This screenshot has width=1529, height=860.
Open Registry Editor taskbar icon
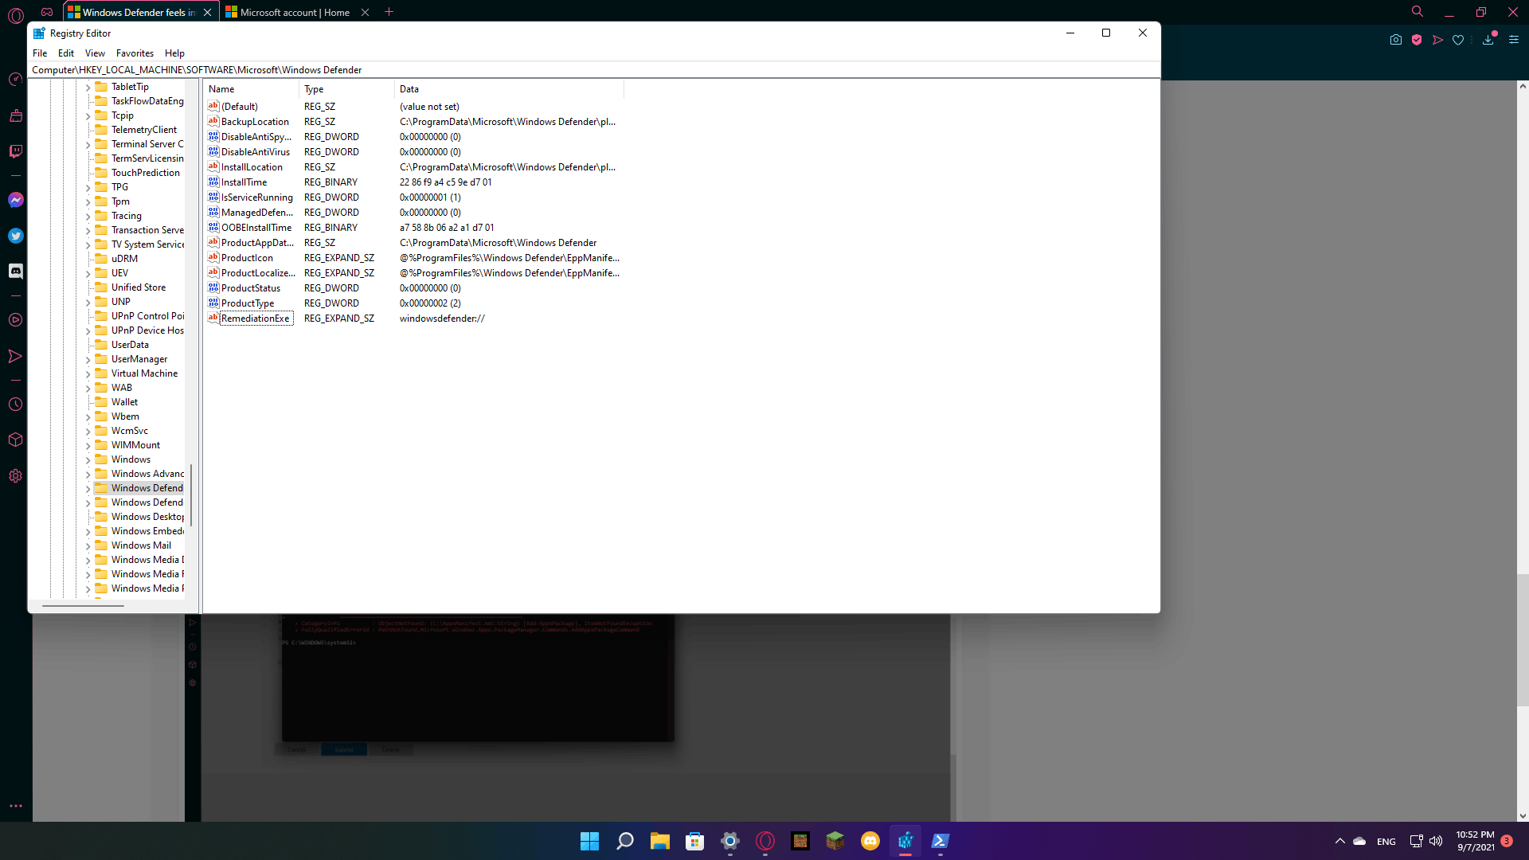tap(905, 841)
